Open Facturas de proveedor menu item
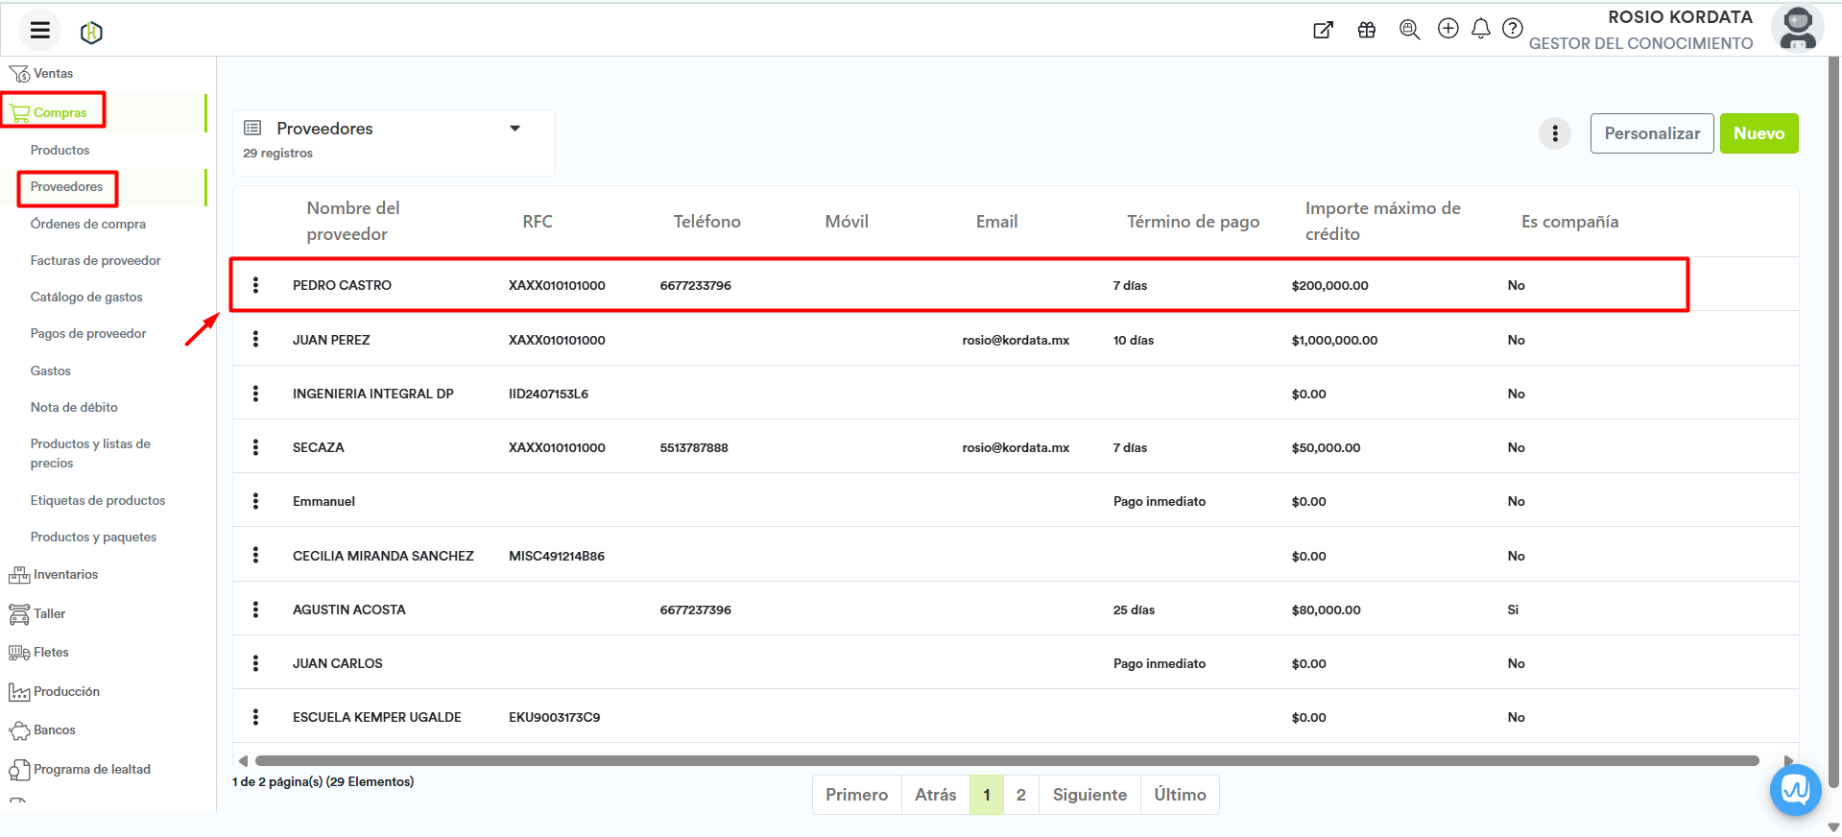The width and height of the screenshot is (1842, 837). click(x=95, y=260)
